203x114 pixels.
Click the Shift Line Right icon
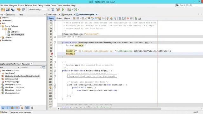[123, 18]
